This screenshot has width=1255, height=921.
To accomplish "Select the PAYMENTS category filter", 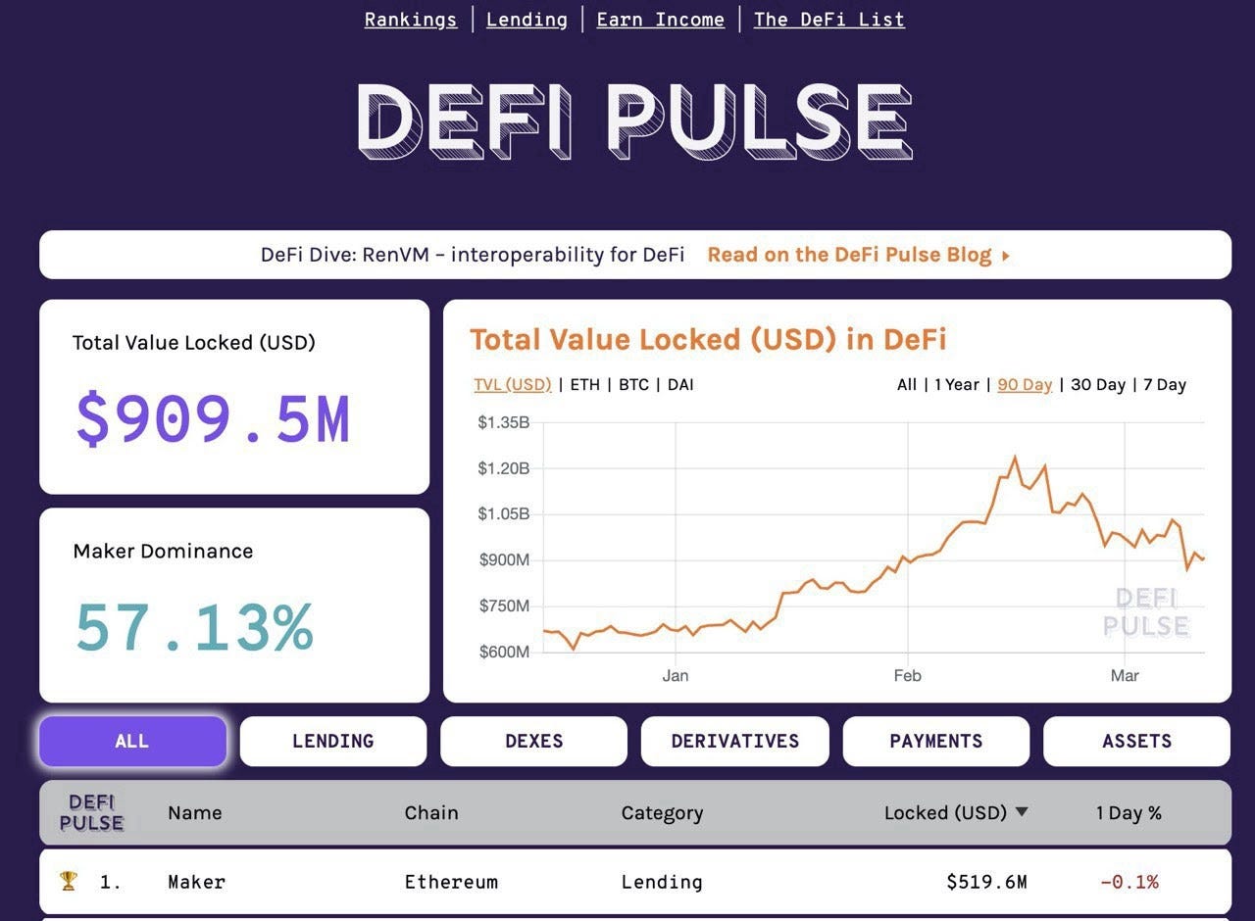I will 935,741.
